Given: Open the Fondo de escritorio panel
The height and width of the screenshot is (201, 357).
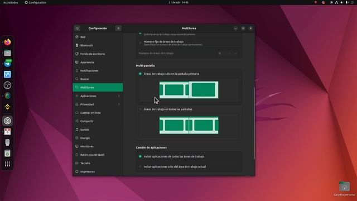Looking at the screenshot, I should point(98,54).
